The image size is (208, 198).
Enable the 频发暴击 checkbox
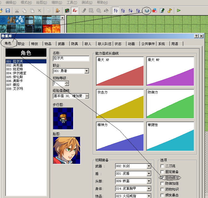162,195
